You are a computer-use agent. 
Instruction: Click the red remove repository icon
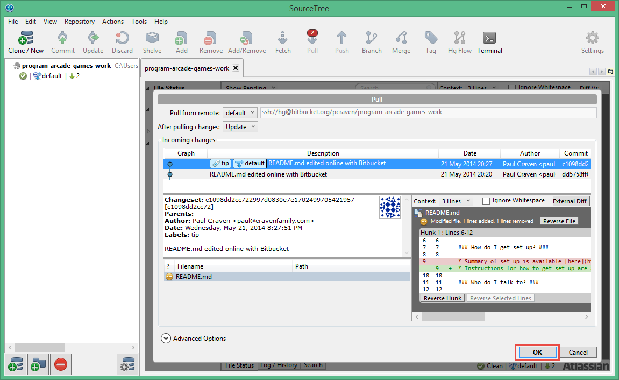(x=61, y=365)
